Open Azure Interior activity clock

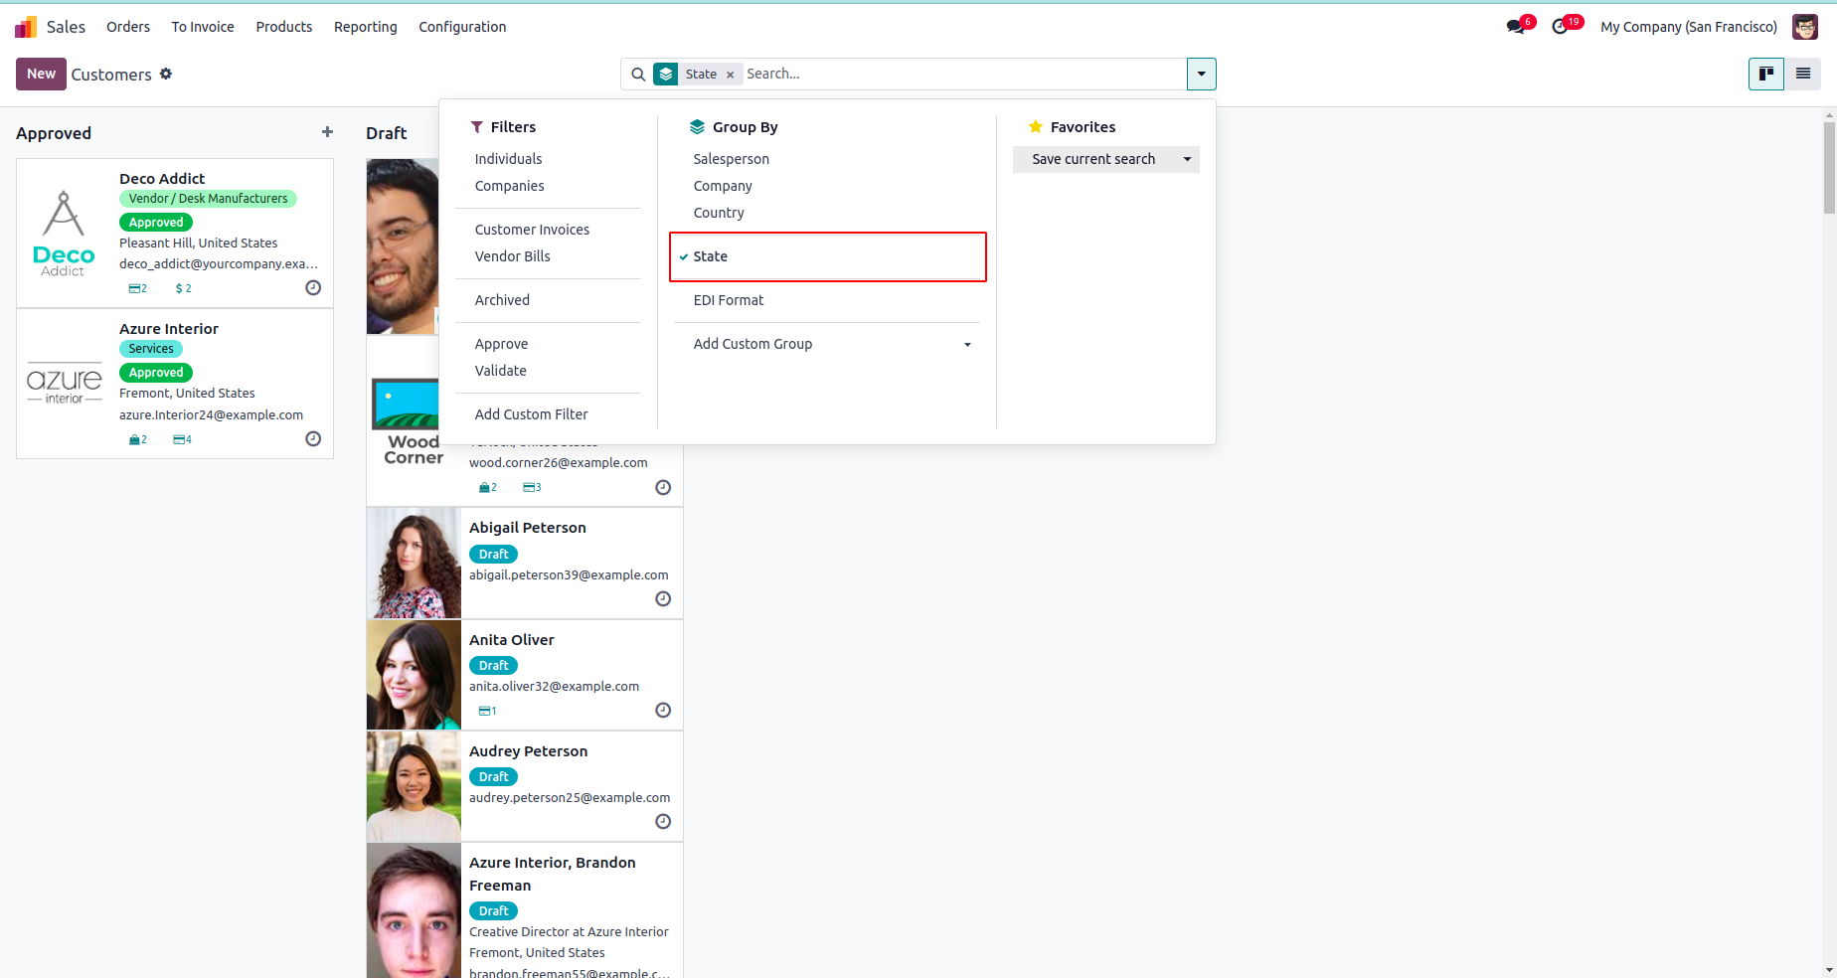coord(313,439)
